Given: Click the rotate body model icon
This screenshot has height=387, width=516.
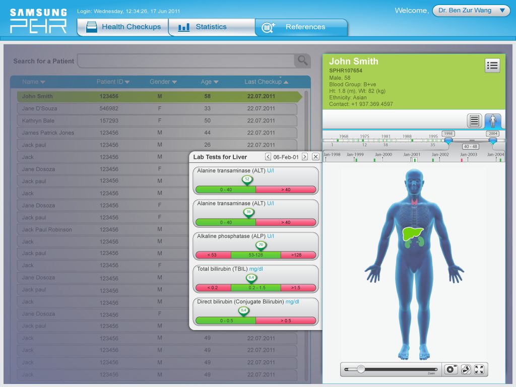Looking at the screenshot, I should click(x=466, y=369).
